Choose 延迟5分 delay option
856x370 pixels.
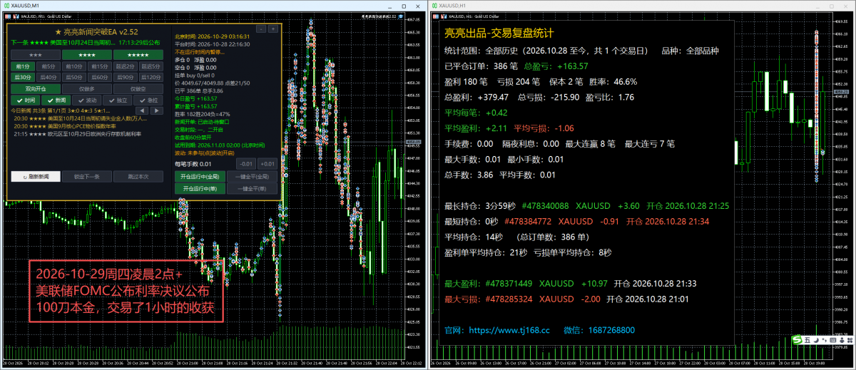pyautogui.click(x=151, y=66)
